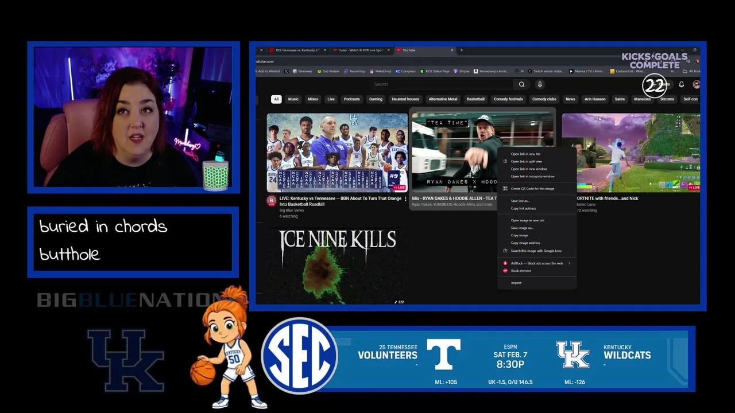Select the Live filter chip
The image size is (735, 413).
pos(331,99)
